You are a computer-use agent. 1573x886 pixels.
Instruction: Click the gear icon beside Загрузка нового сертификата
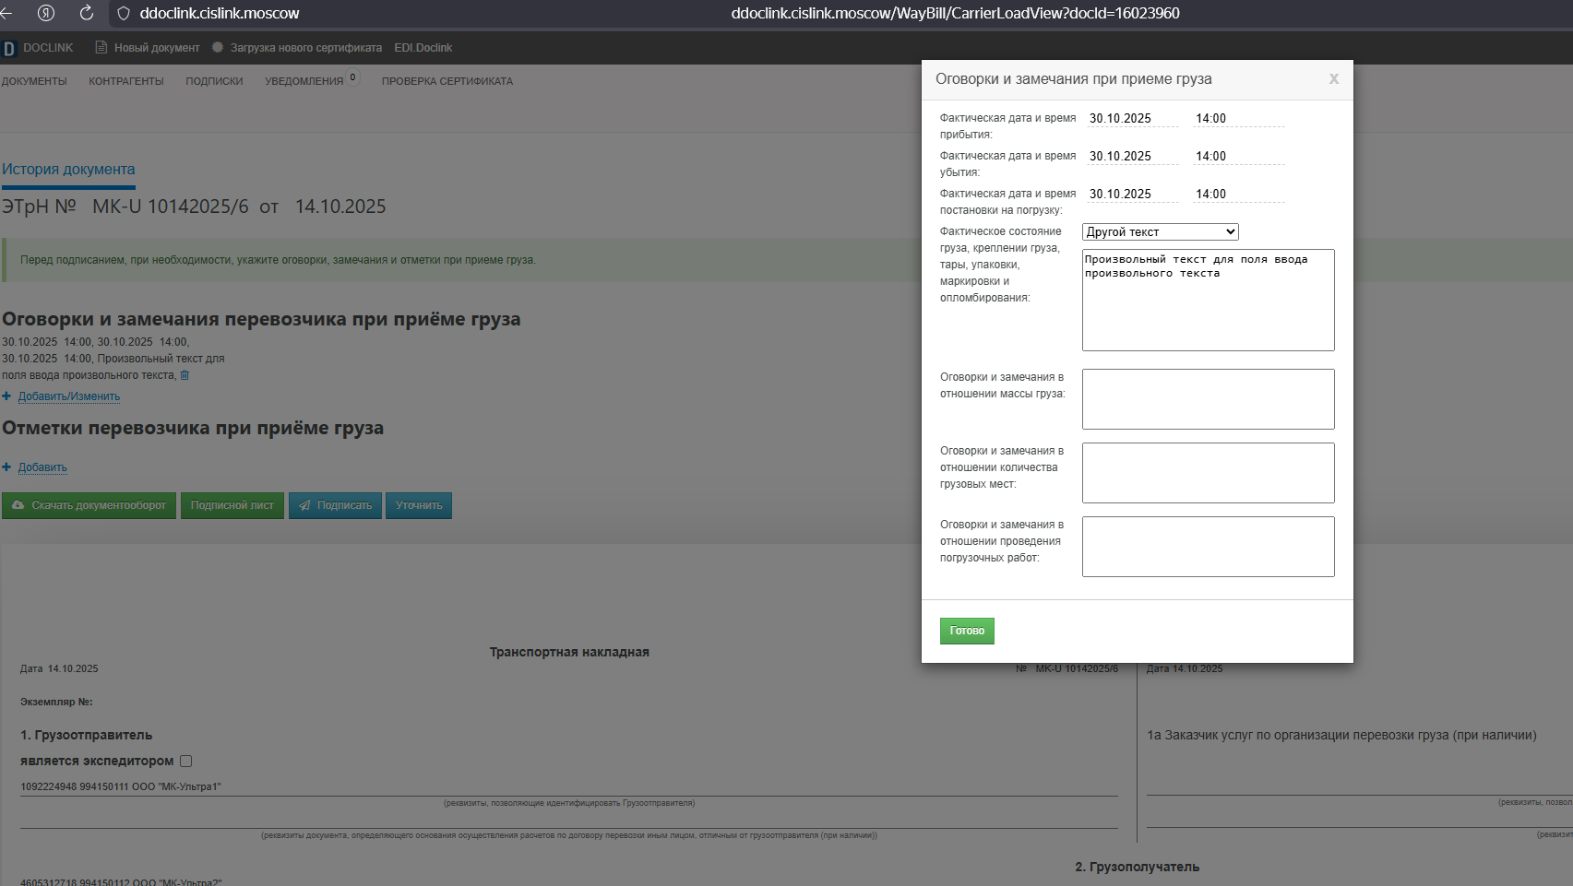(218, 47)
